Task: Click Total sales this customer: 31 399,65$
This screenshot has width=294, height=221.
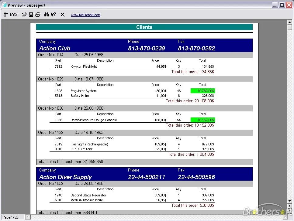Action: pos(70,161)
